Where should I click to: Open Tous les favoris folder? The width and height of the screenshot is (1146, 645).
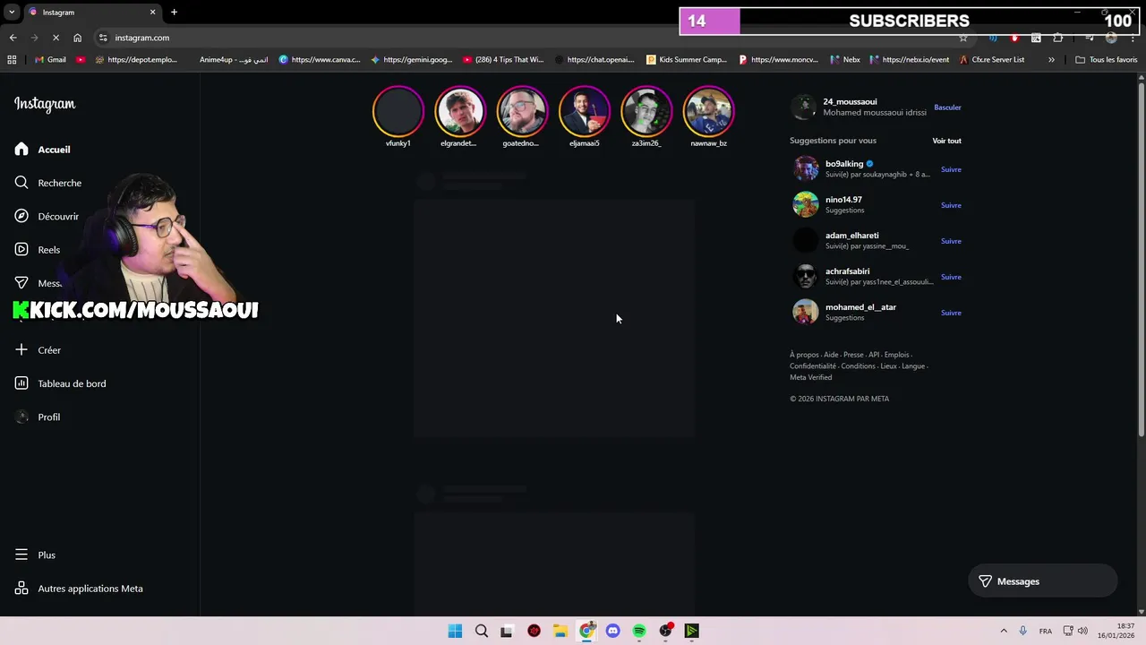point(1106,60)
